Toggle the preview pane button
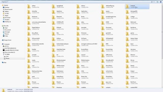Image resolution: width=163 pixels, height=92 pixels. [157, 2]
